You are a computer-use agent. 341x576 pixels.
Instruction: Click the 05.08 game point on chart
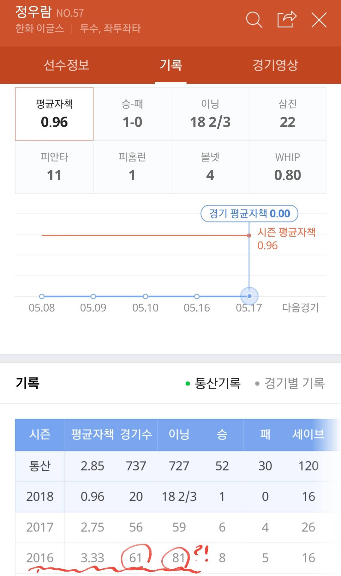pos(42,296)
